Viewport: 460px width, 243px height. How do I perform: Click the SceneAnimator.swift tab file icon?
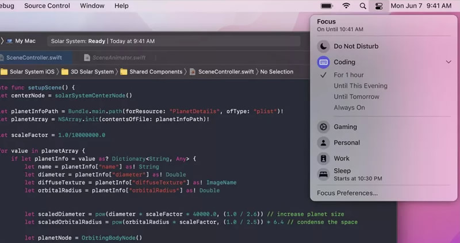point(87,58)
